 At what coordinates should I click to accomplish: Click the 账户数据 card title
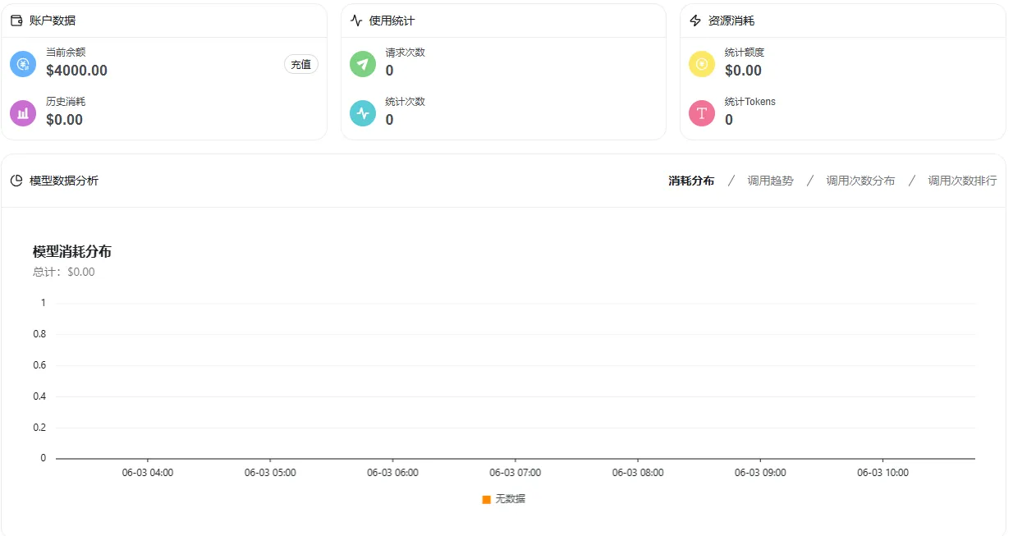53,21
